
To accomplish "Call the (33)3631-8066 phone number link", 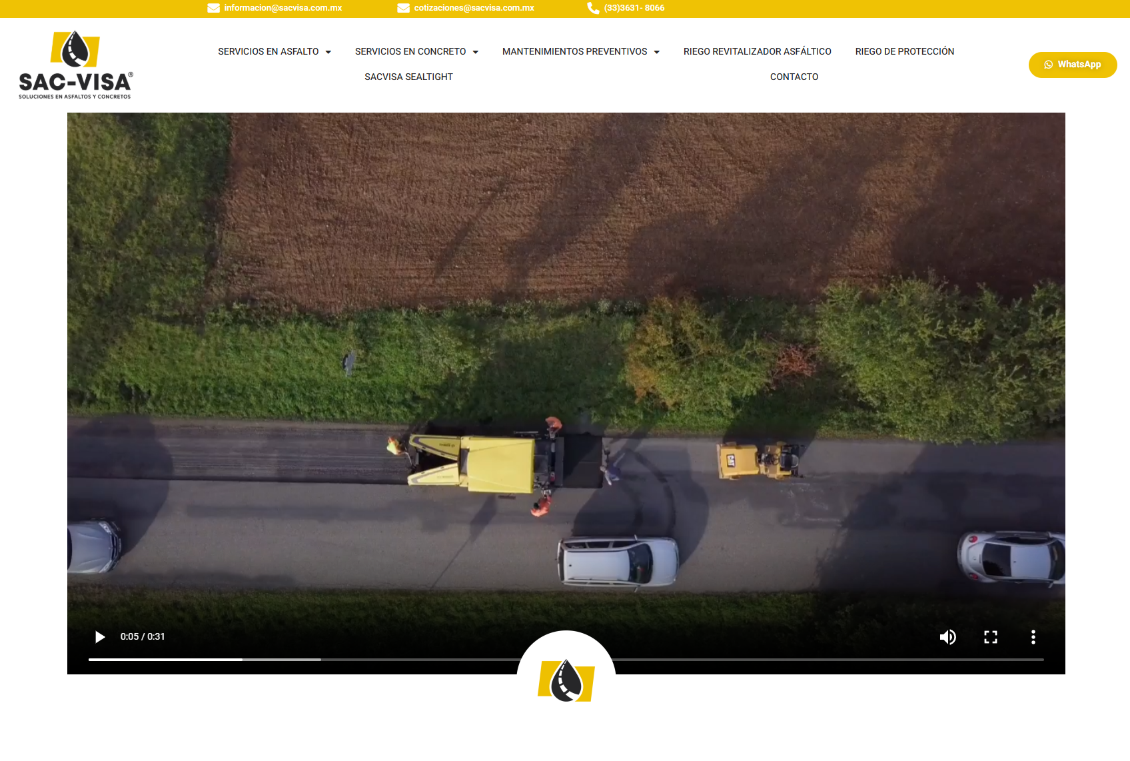I will (x=634, y=8).
